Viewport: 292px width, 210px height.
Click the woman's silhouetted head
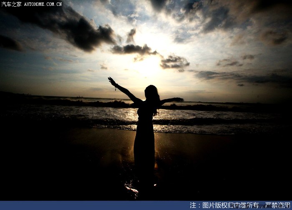pyautogui.click(x=151, y=92)
